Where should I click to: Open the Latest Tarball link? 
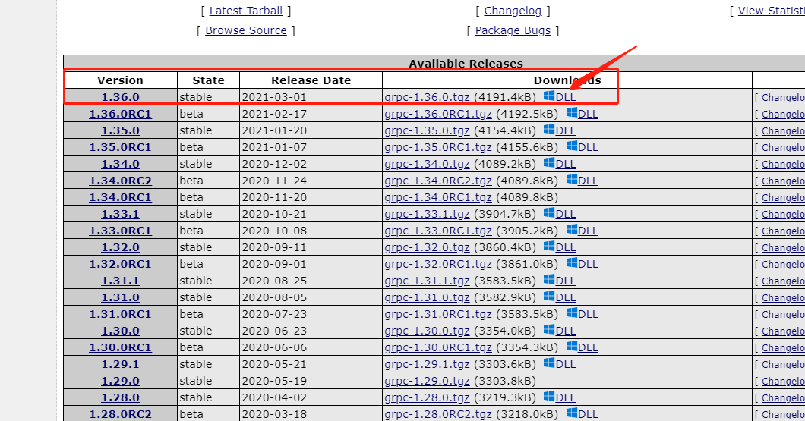point(246,11)
